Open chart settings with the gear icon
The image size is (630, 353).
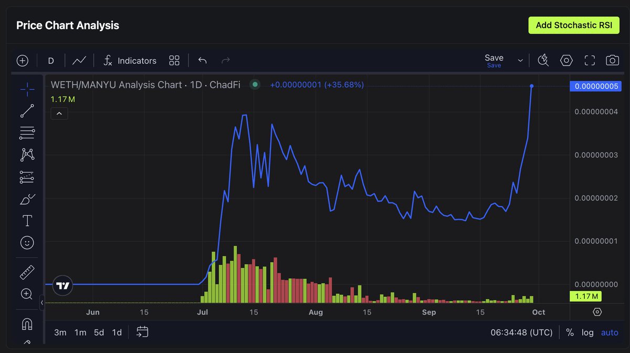click(x=566, y=60)
